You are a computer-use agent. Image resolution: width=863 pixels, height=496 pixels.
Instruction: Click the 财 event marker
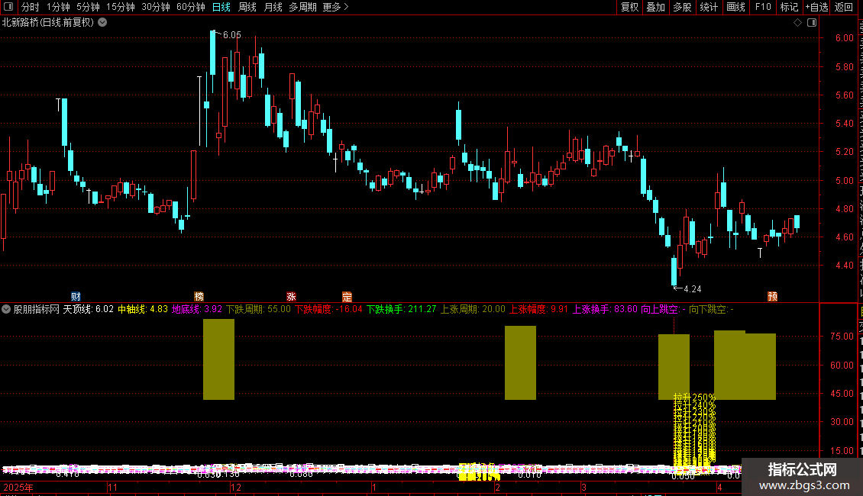pyautogui.click(x=76, y=296)
